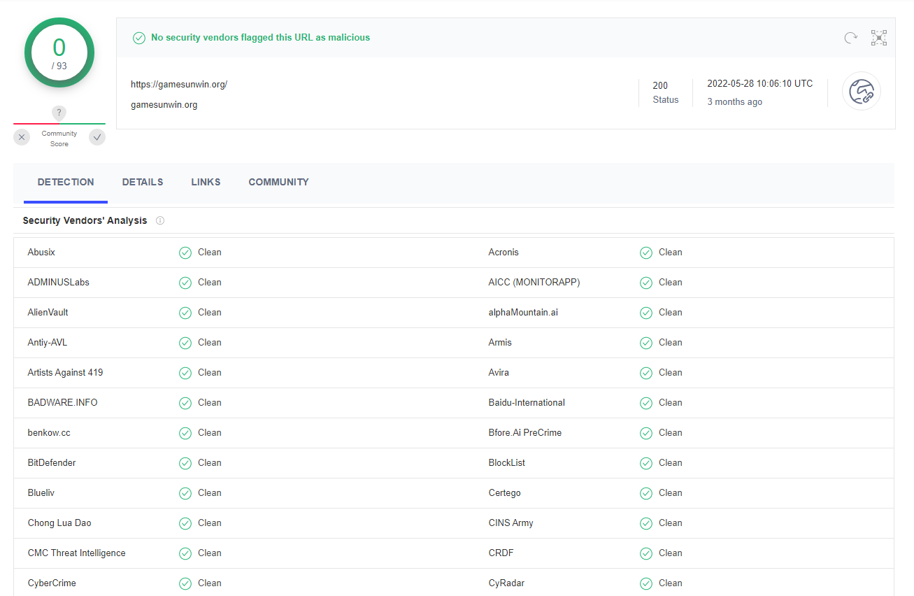Click the Clean check icon for Certego
The height and width of the screenshot is (596, 914).
click(646, 493)
